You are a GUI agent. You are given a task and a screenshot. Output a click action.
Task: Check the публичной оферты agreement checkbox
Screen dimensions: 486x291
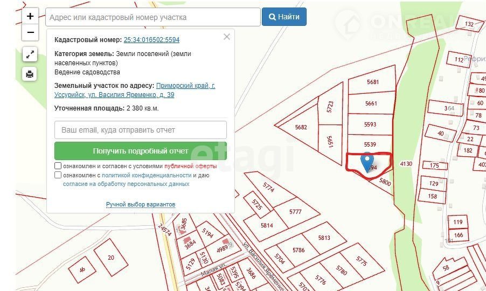click(58, 166)
